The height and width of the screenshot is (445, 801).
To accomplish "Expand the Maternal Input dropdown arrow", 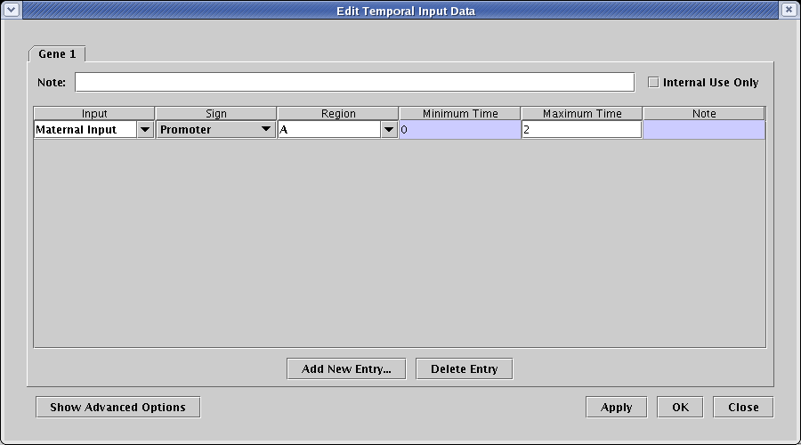I will point(145,130).
